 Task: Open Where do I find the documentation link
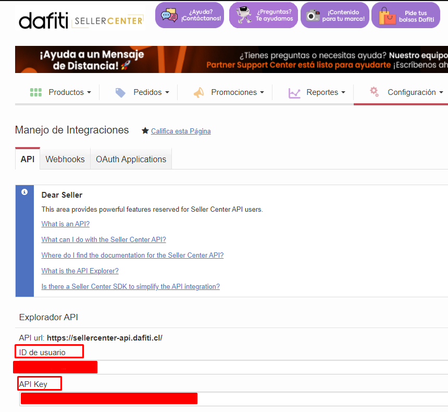point(132,255)
